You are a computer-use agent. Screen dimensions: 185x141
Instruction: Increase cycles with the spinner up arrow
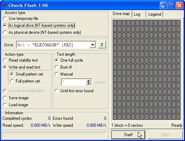point(89,81)
